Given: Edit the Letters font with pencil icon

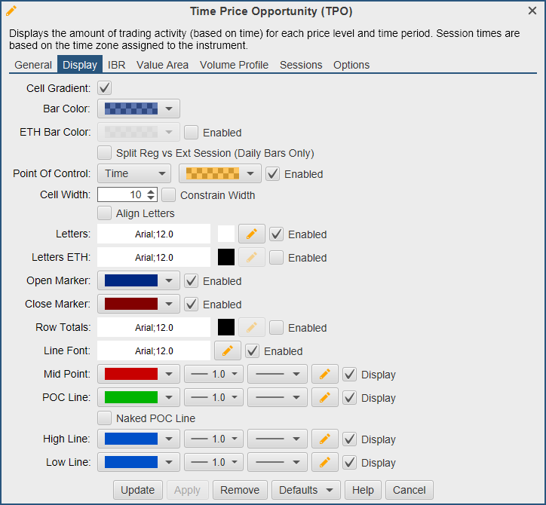Looking at the screenshot, I should (251, 234).
